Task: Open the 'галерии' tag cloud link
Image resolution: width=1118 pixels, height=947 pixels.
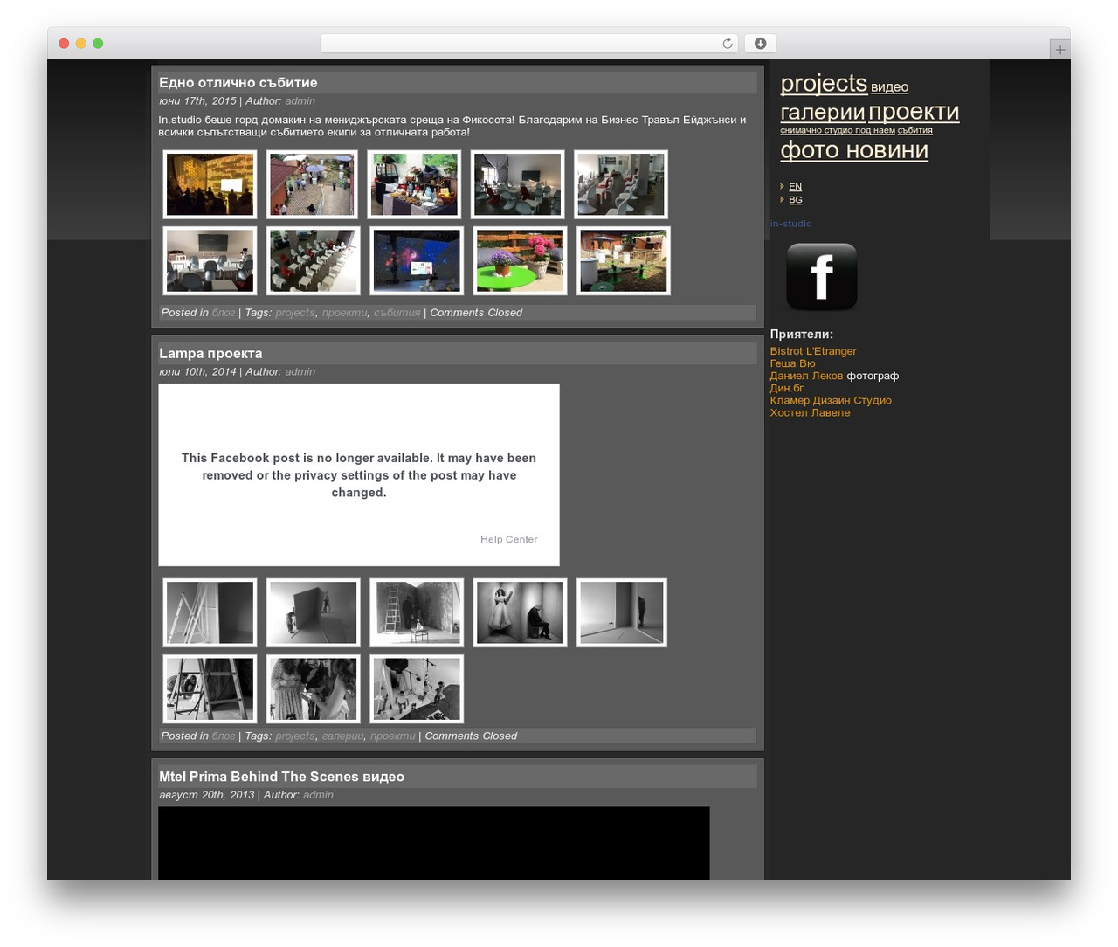Action: (822, 112)
